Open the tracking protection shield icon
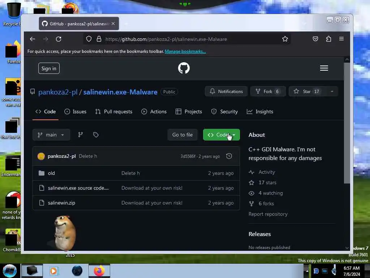 (89, 39)
